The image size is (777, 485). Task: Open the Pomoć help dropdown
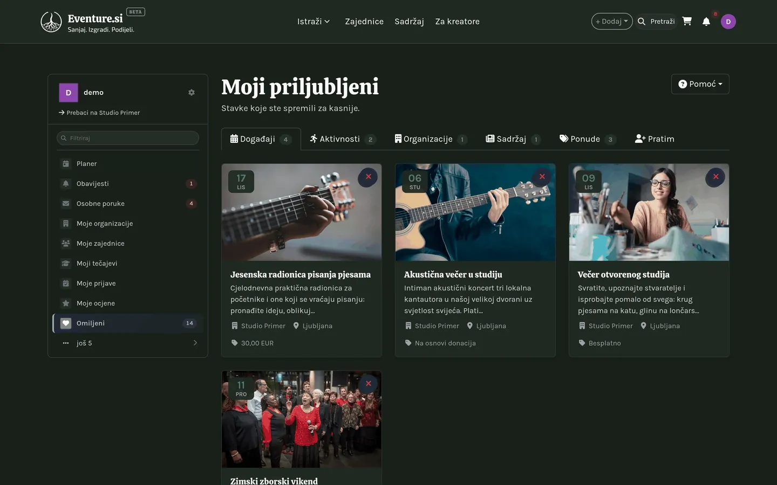pos(700,84)
